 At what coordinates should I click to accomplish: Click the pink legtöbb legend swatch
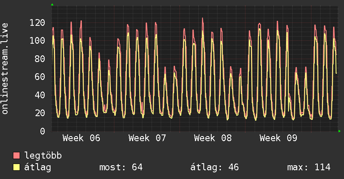pyautogui.click(x=16, y=155)
